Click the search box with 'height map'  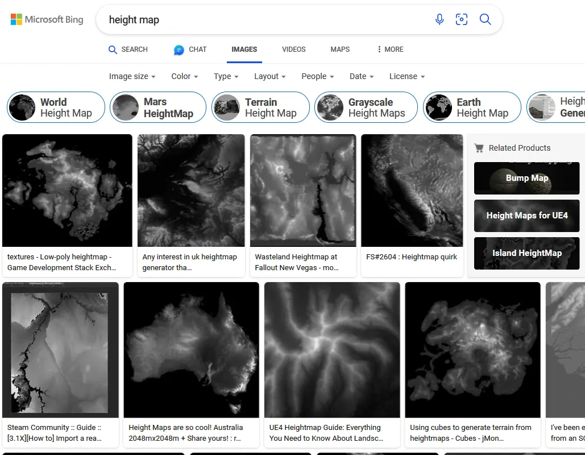point(262,20)
